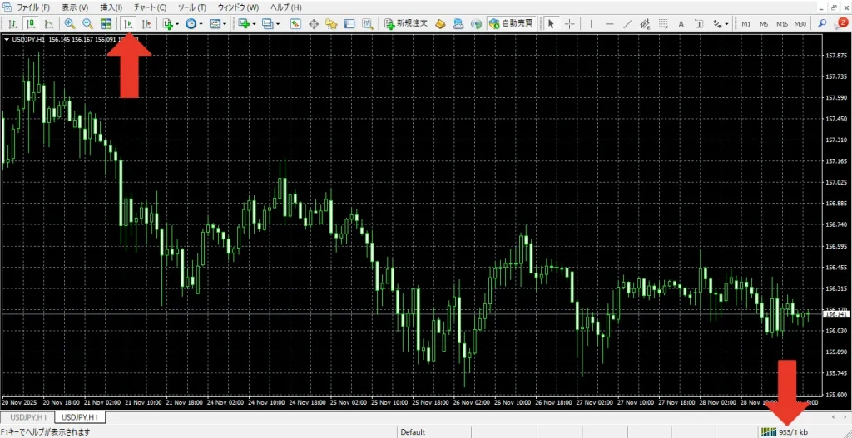Open the チャート (C) menu
The width and height of the screenshot is (852, 438).
click(150, 7)
